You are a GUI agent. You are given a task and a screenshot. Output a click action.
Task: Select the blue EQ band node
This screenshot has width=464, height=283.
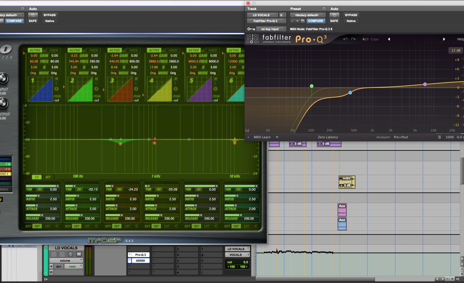[x=350, y=93]
